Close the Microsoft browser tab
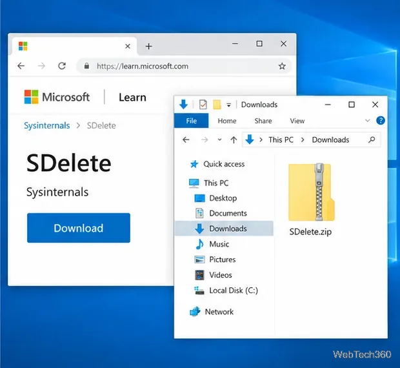The height and width of the screenshot is (368, 400). click(x=128, y=46)
